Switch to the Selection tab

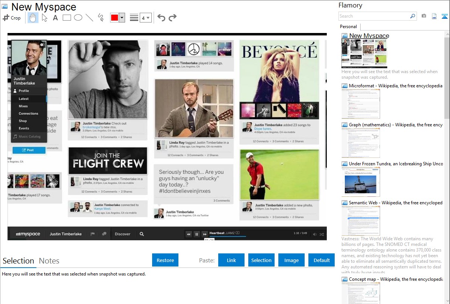pos(18,261)
